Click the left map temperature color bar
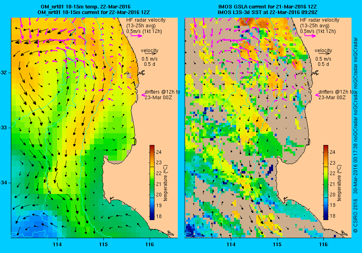362x253 pixels. 152,182
